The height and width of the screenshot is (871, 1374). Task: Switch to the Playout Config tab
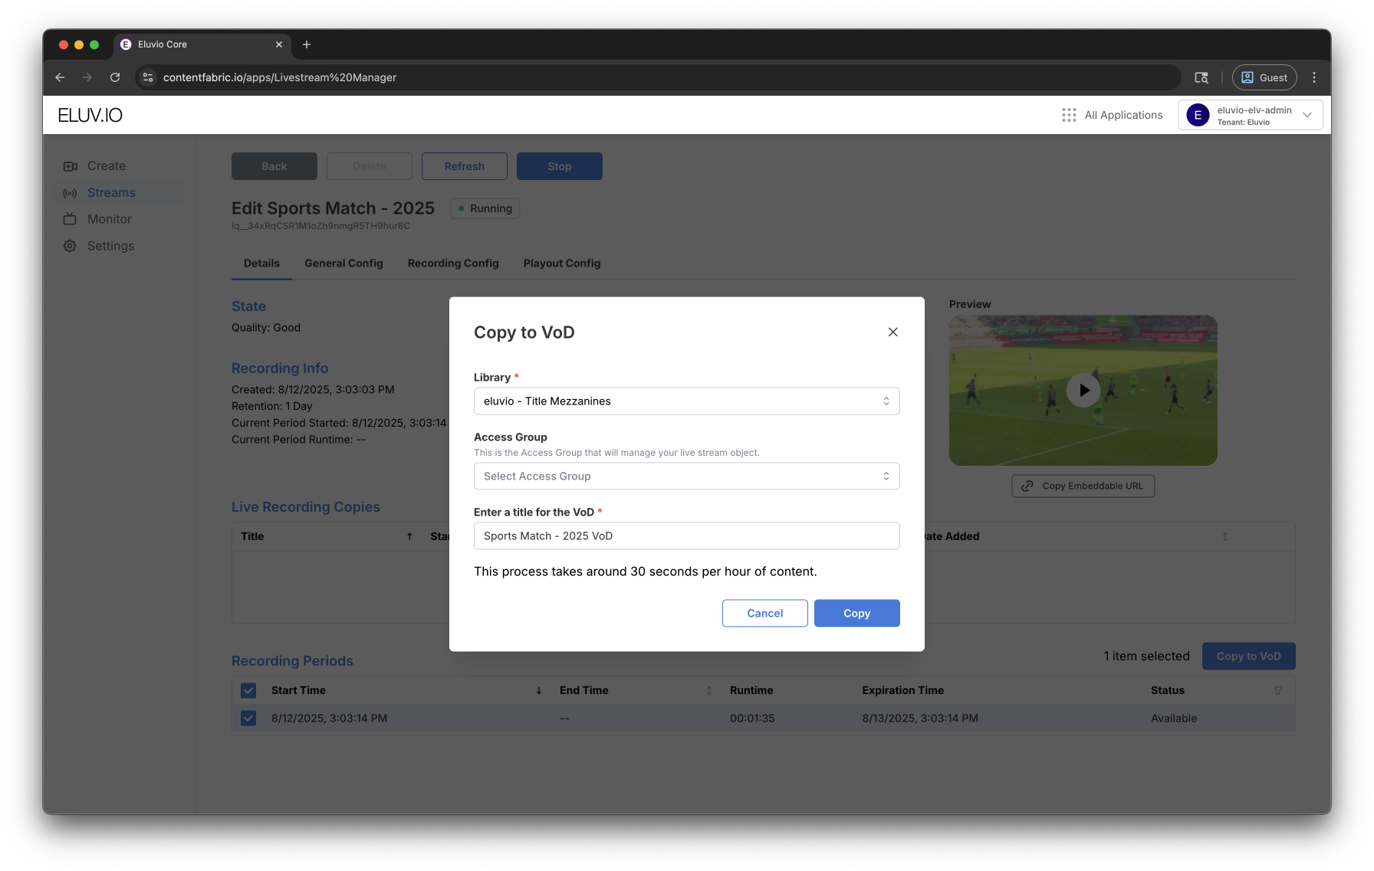pos(562,264)
